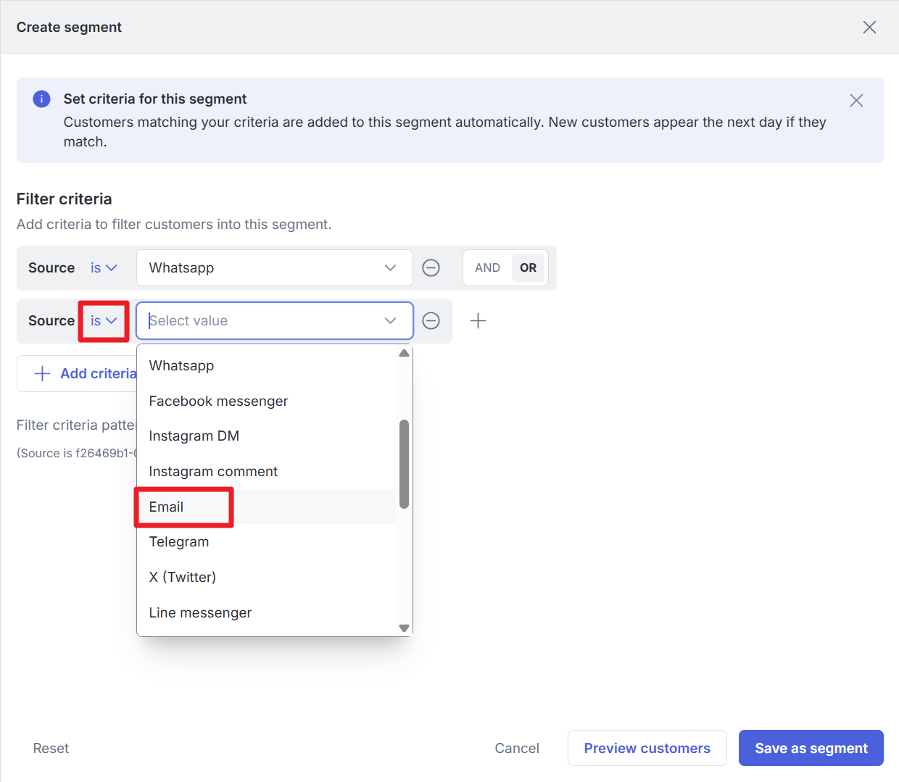The width and height of the screenshot is (899, 782).
Task: Close the Create segment dialog
Action: click(x=869, y=28)
